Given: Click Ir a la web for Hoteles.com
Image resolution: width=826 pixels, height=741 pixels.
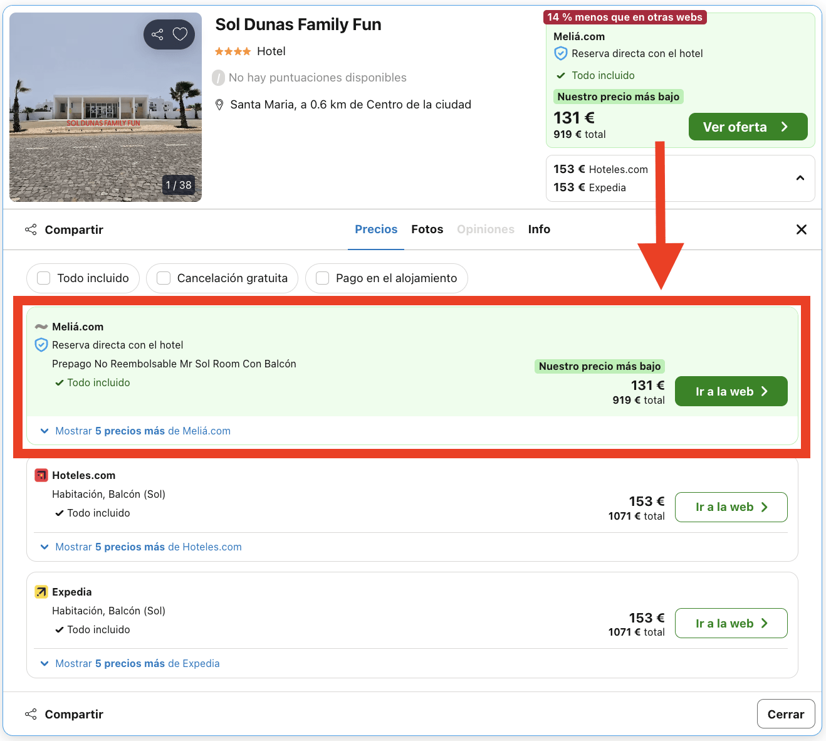Looking at the screenshot, I should pyautogui.click(x=731, y=507).
